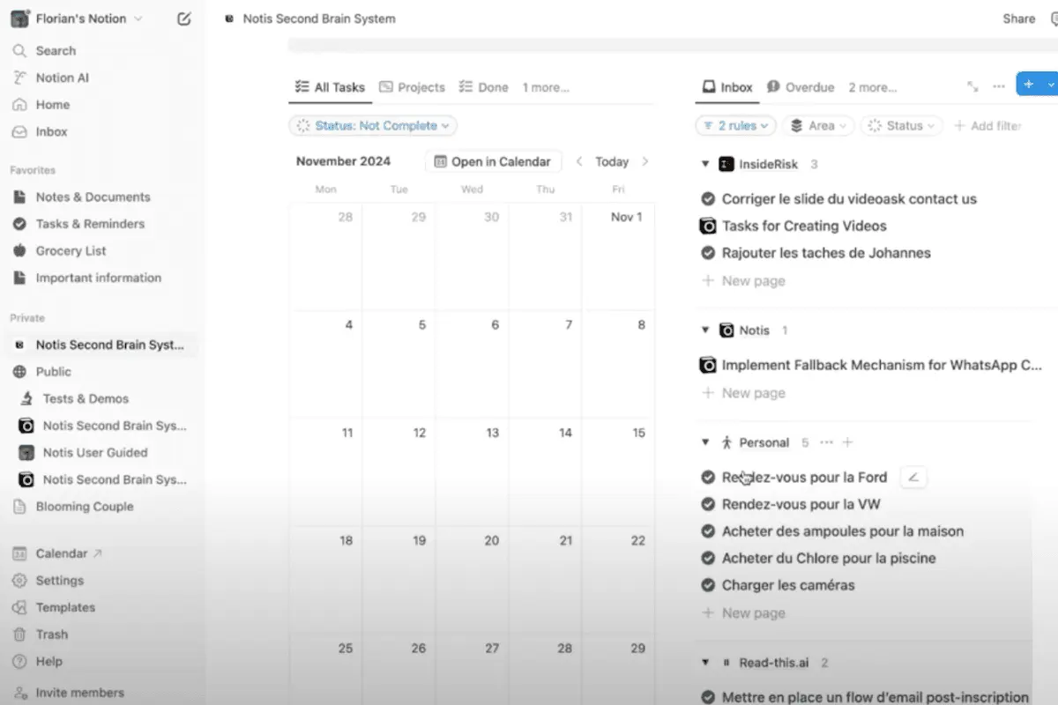The width and height of the screenshot is (1058, 705).
Task: Show 1 more calendar view tabs
Action: click(546, 87)
